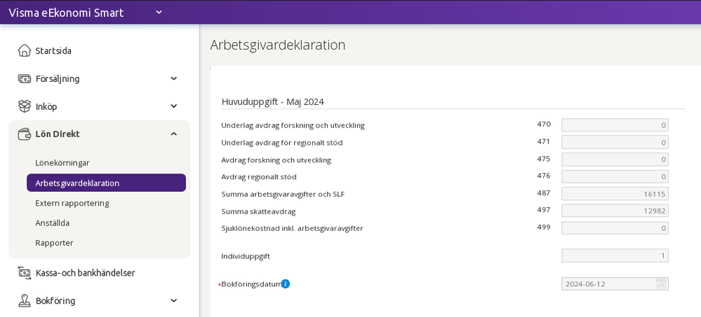Click the Bokföringsdatum label
Image resolution: width=701 pixels, height=317 pixels.
pyautogui.click(x=251, y=284)
